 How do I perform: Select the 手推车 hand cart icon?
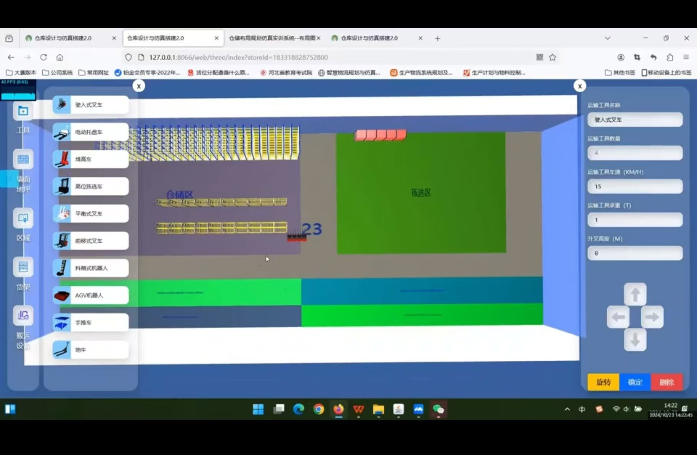[x=62, y=323]
